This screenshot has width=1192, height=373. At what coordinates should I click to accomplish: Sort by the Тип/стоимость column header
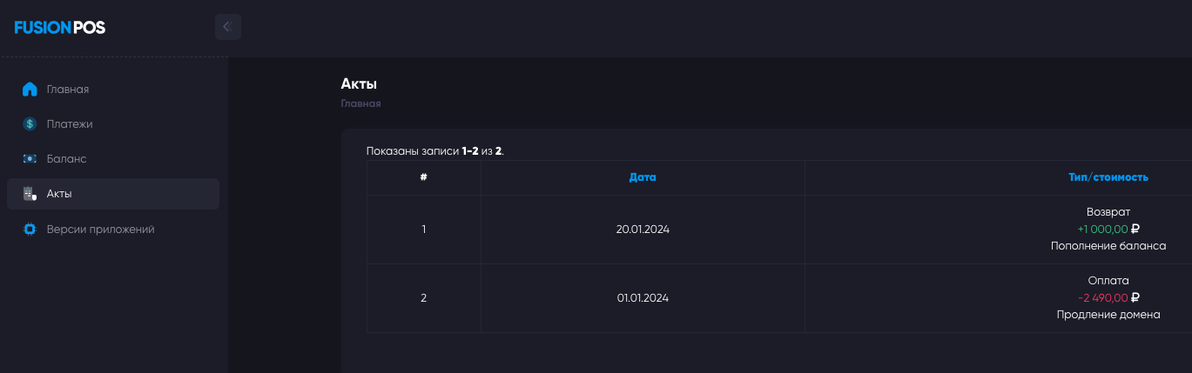click(x=1108, y=177)
